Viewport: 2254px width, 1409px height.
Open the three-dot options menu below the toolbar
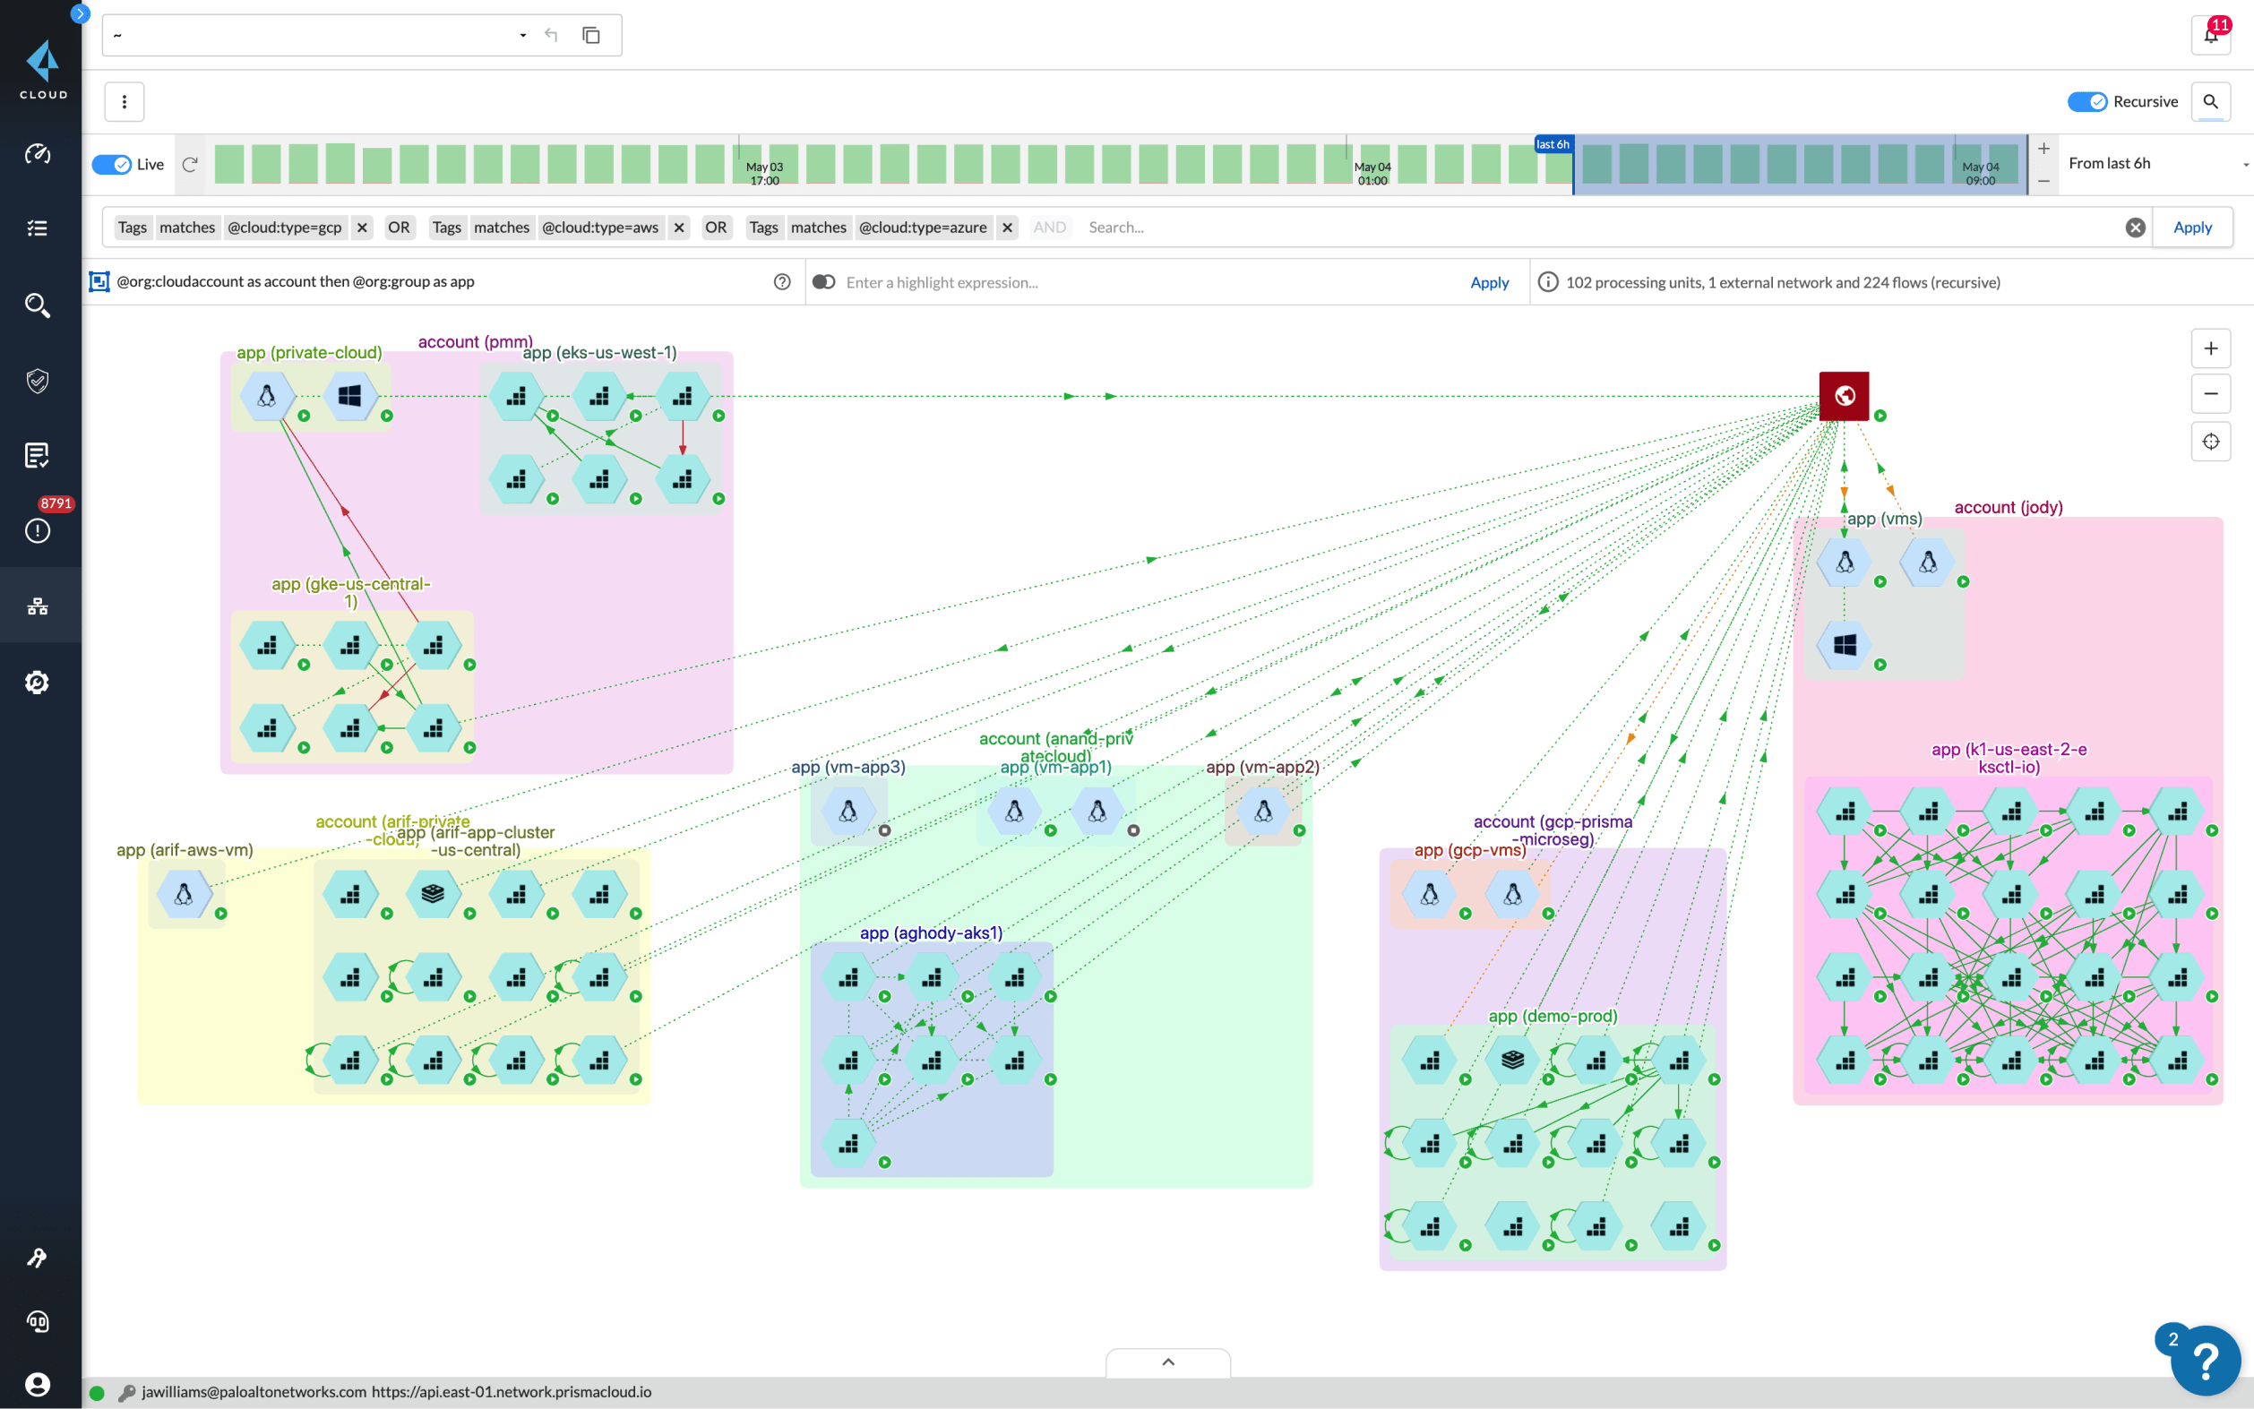point(124,100)
